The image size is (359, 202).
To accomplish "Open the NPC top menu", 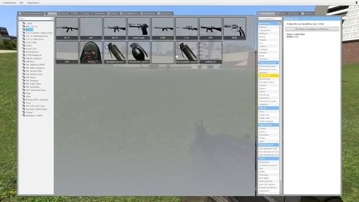I will 21,3.
